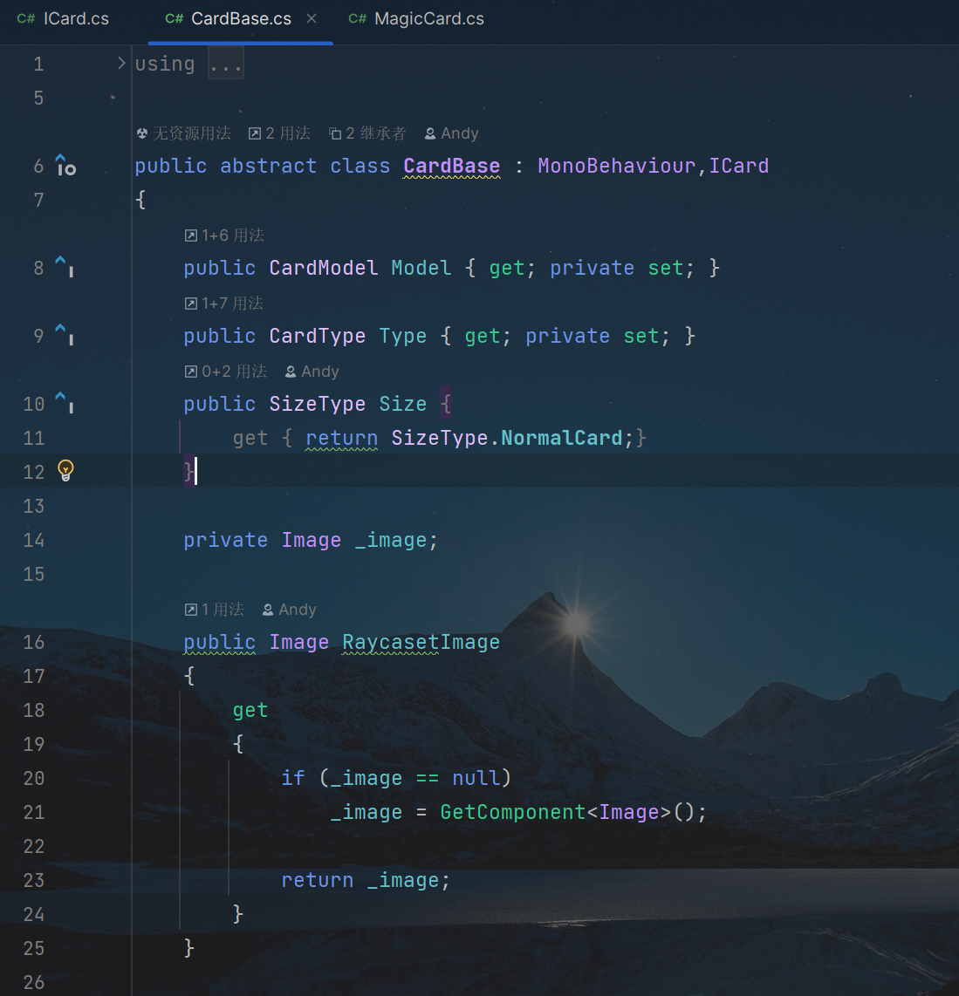Open the '1 用法' usages hint
This screenshot has height=996, width=959.
(x=214, y=610)
